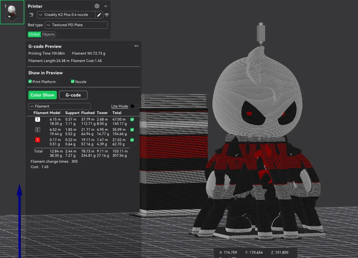Click the Lite Mode label
Screen dimensions: 358x258
coord(120,106)
